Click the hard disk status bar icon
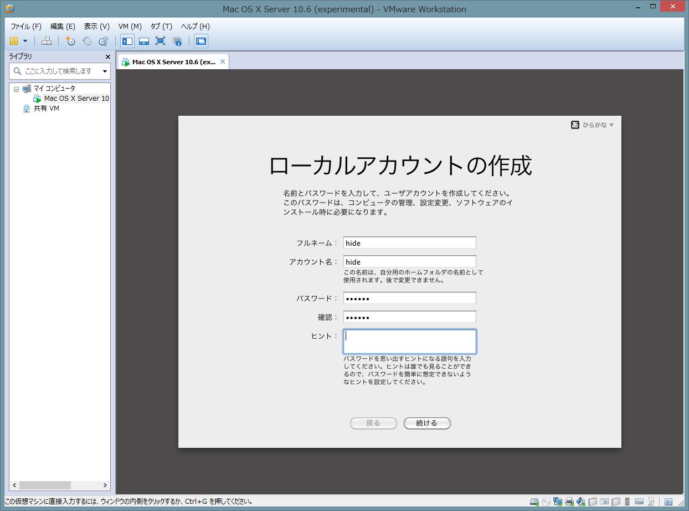Viewport: 689px width, 511px height. (534, 502)
